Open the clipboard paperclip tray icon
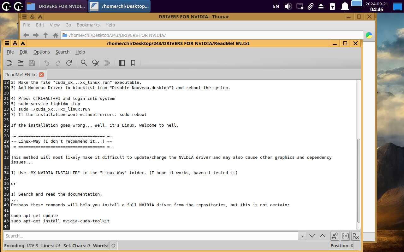404x252 pixels. coord(311,6)
